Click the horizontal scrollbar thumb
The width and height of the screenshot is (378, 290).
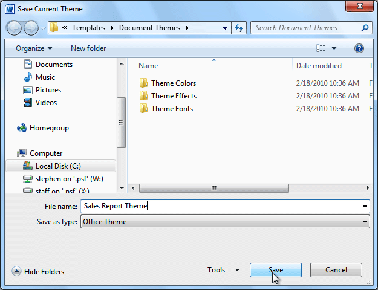tap(214, 188)
